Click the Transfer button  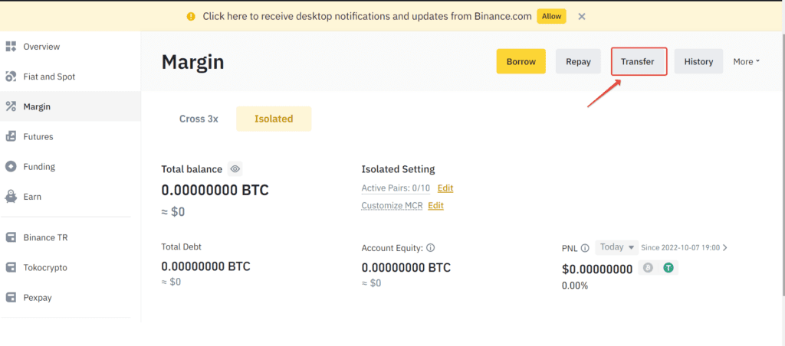(x=638, y=61)
